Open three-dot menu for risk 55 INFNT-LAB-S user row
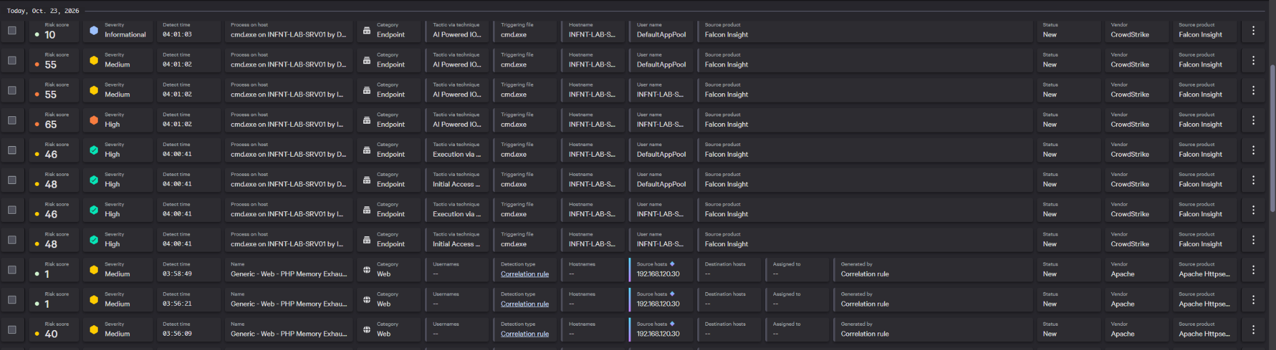 click(1253, 90)
